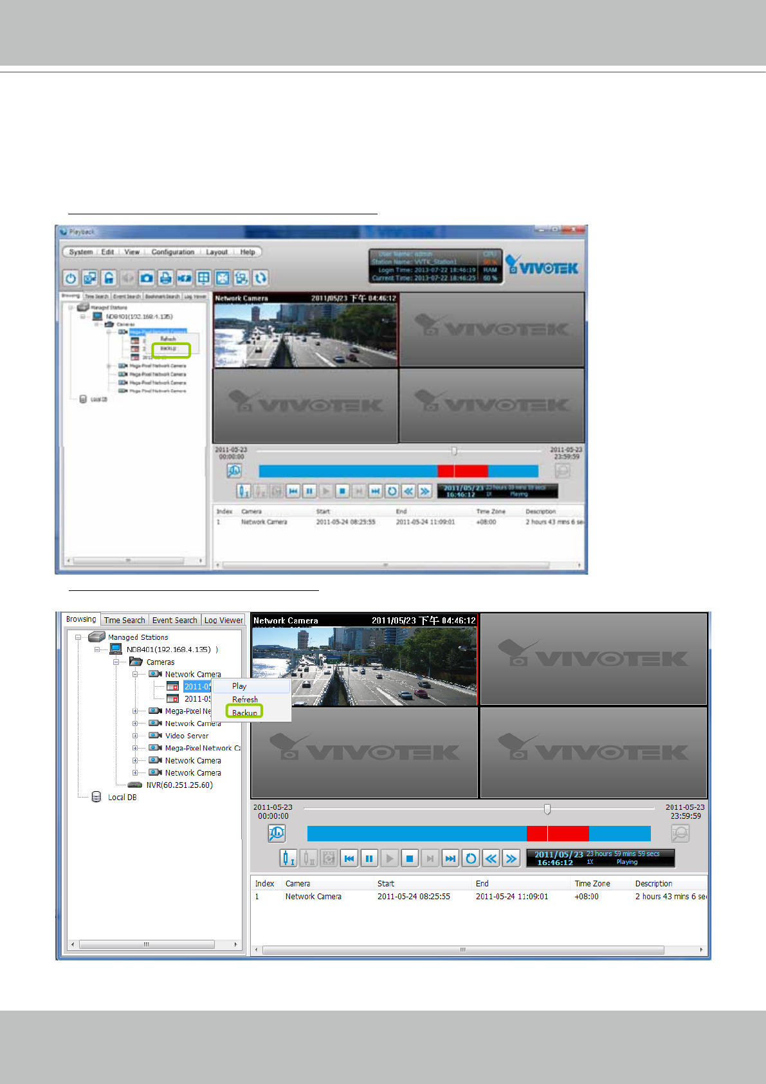Switch to the Time Search tab in the enlarged view
766x1084 pixels.
pos(125,620)
